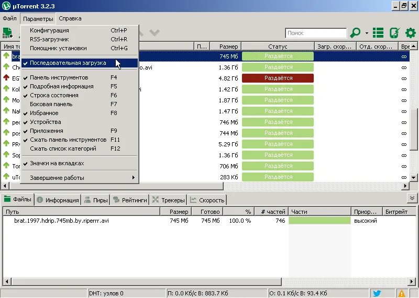
Task: Switch to Информация tab
Action: [58, 200]
